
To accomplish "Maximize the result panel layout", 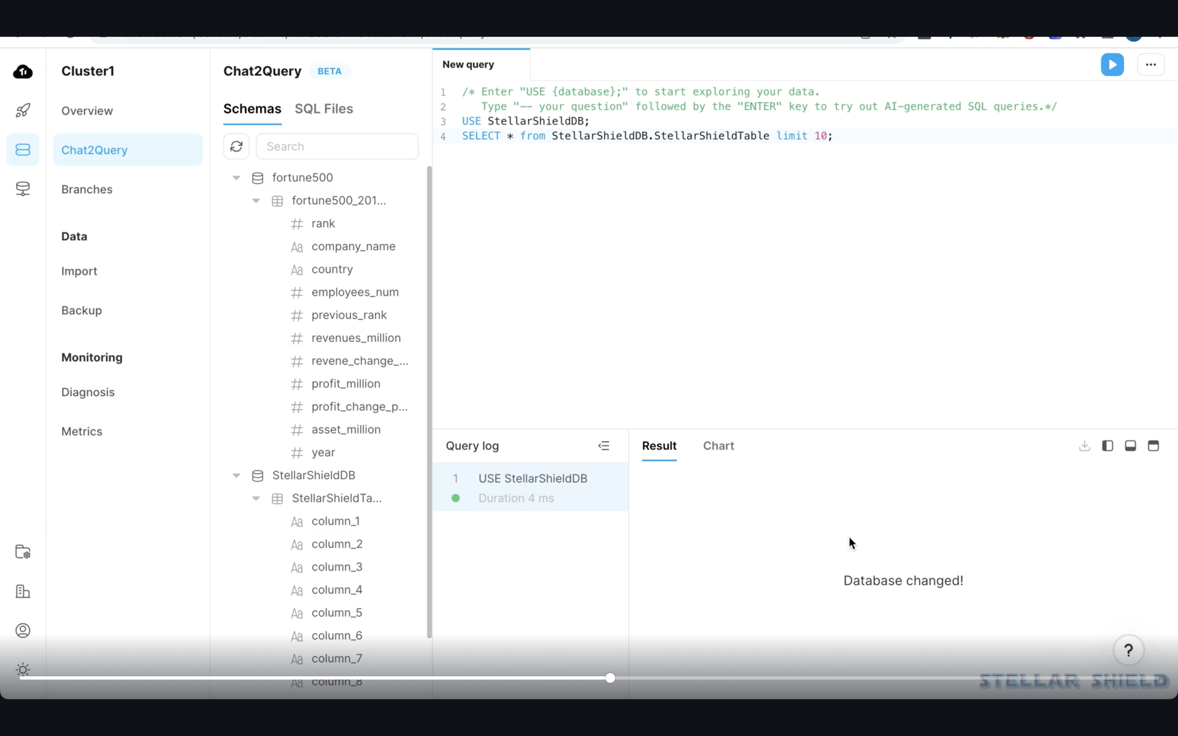I will tap(1153, 446).
